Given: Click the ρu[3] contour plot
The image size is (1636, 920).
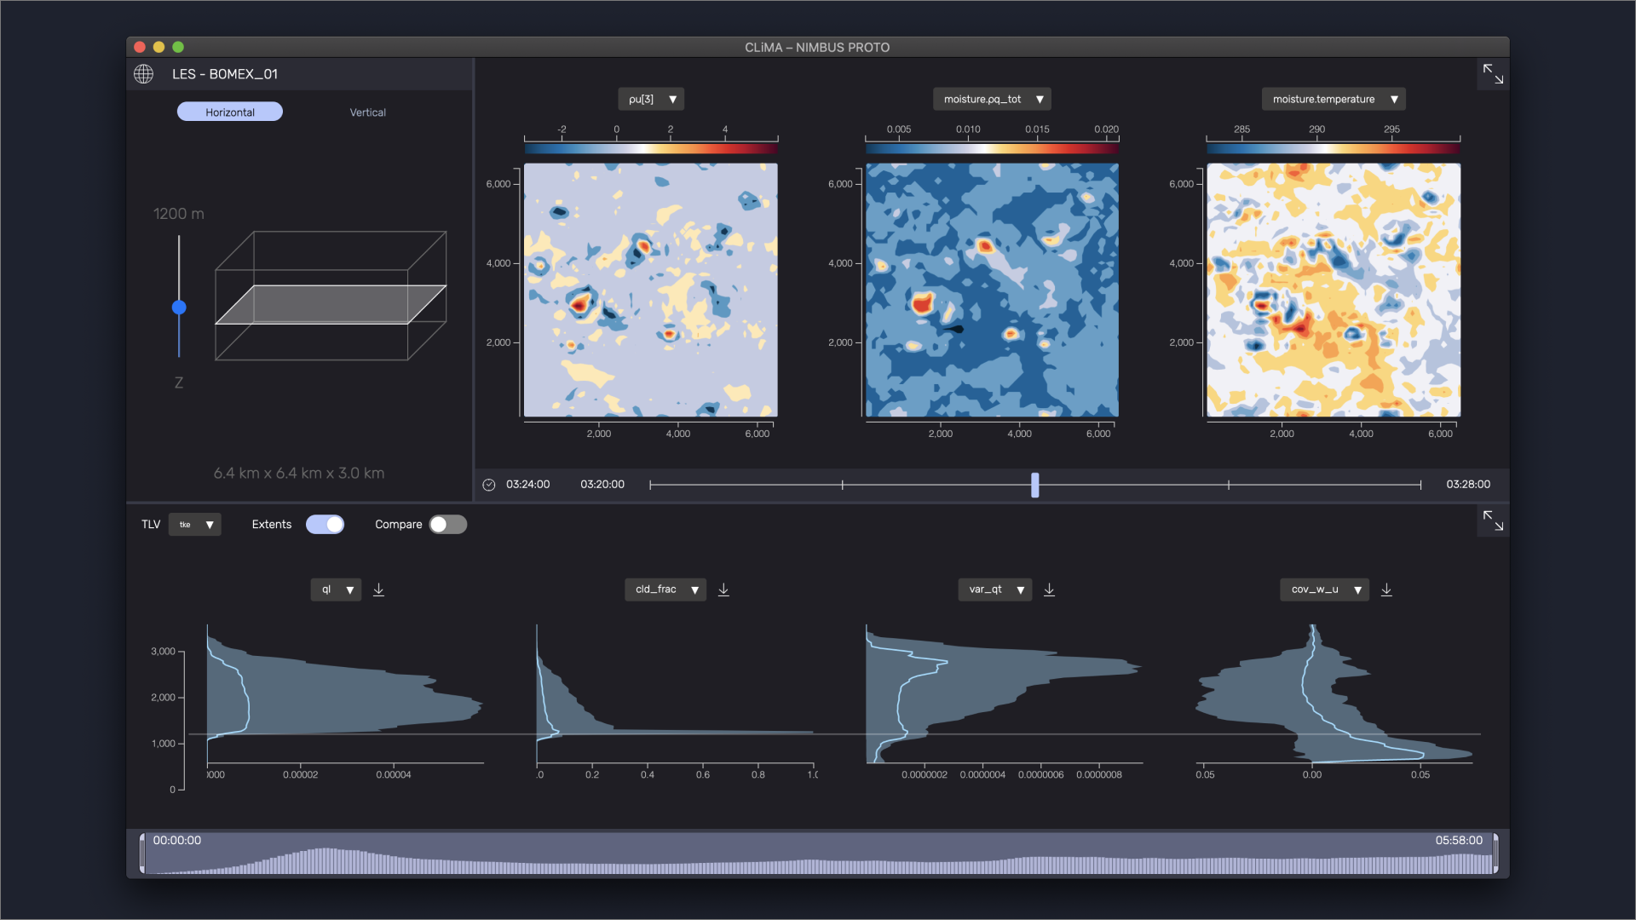Looking at the screenshot, I should [x=651, y=290].
